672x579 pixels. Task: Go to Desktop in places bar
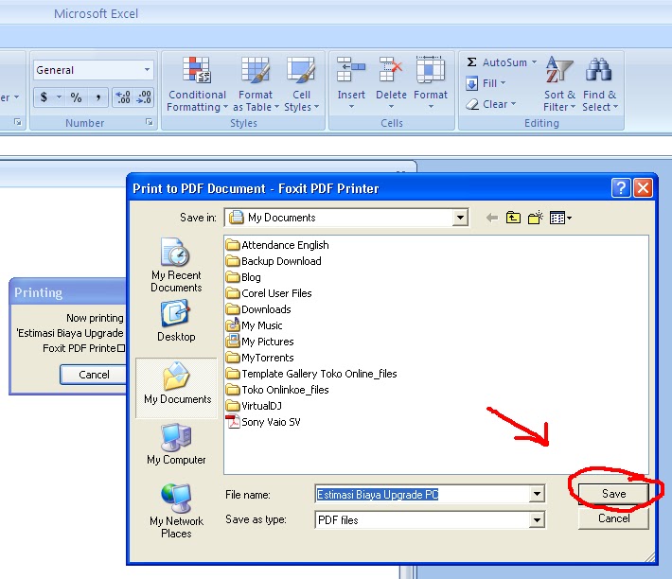pos(176,321)
